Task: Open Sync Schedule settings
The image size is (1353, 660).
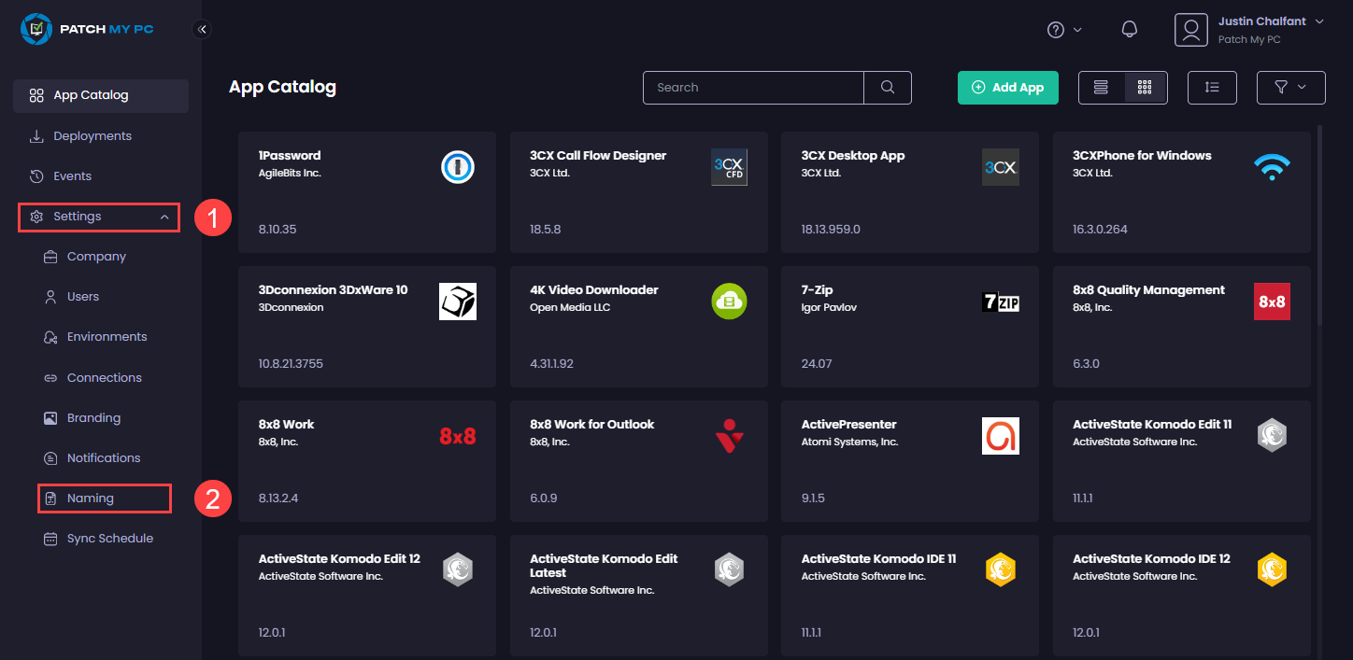Action: coord(109,539)
